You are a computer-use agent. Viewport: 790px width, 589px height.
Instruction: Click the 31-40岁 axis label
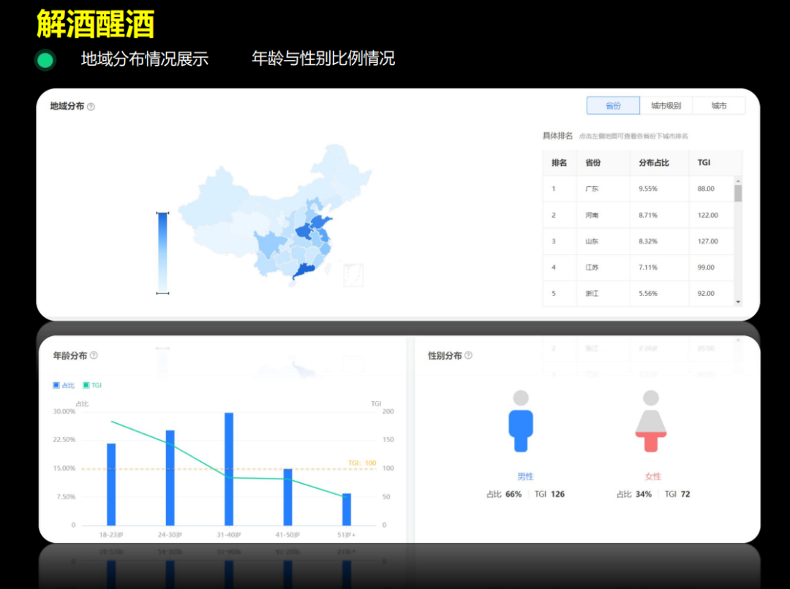[229, 535]
